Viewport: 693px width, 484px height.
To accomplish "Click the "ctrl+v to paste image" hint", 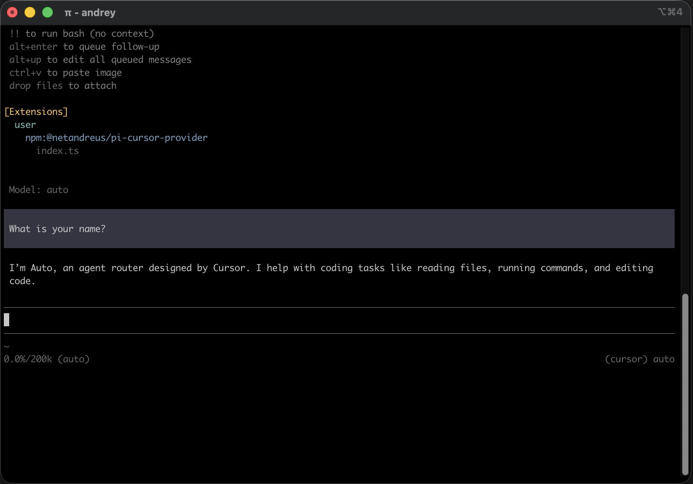I will [x=66, y=73].
